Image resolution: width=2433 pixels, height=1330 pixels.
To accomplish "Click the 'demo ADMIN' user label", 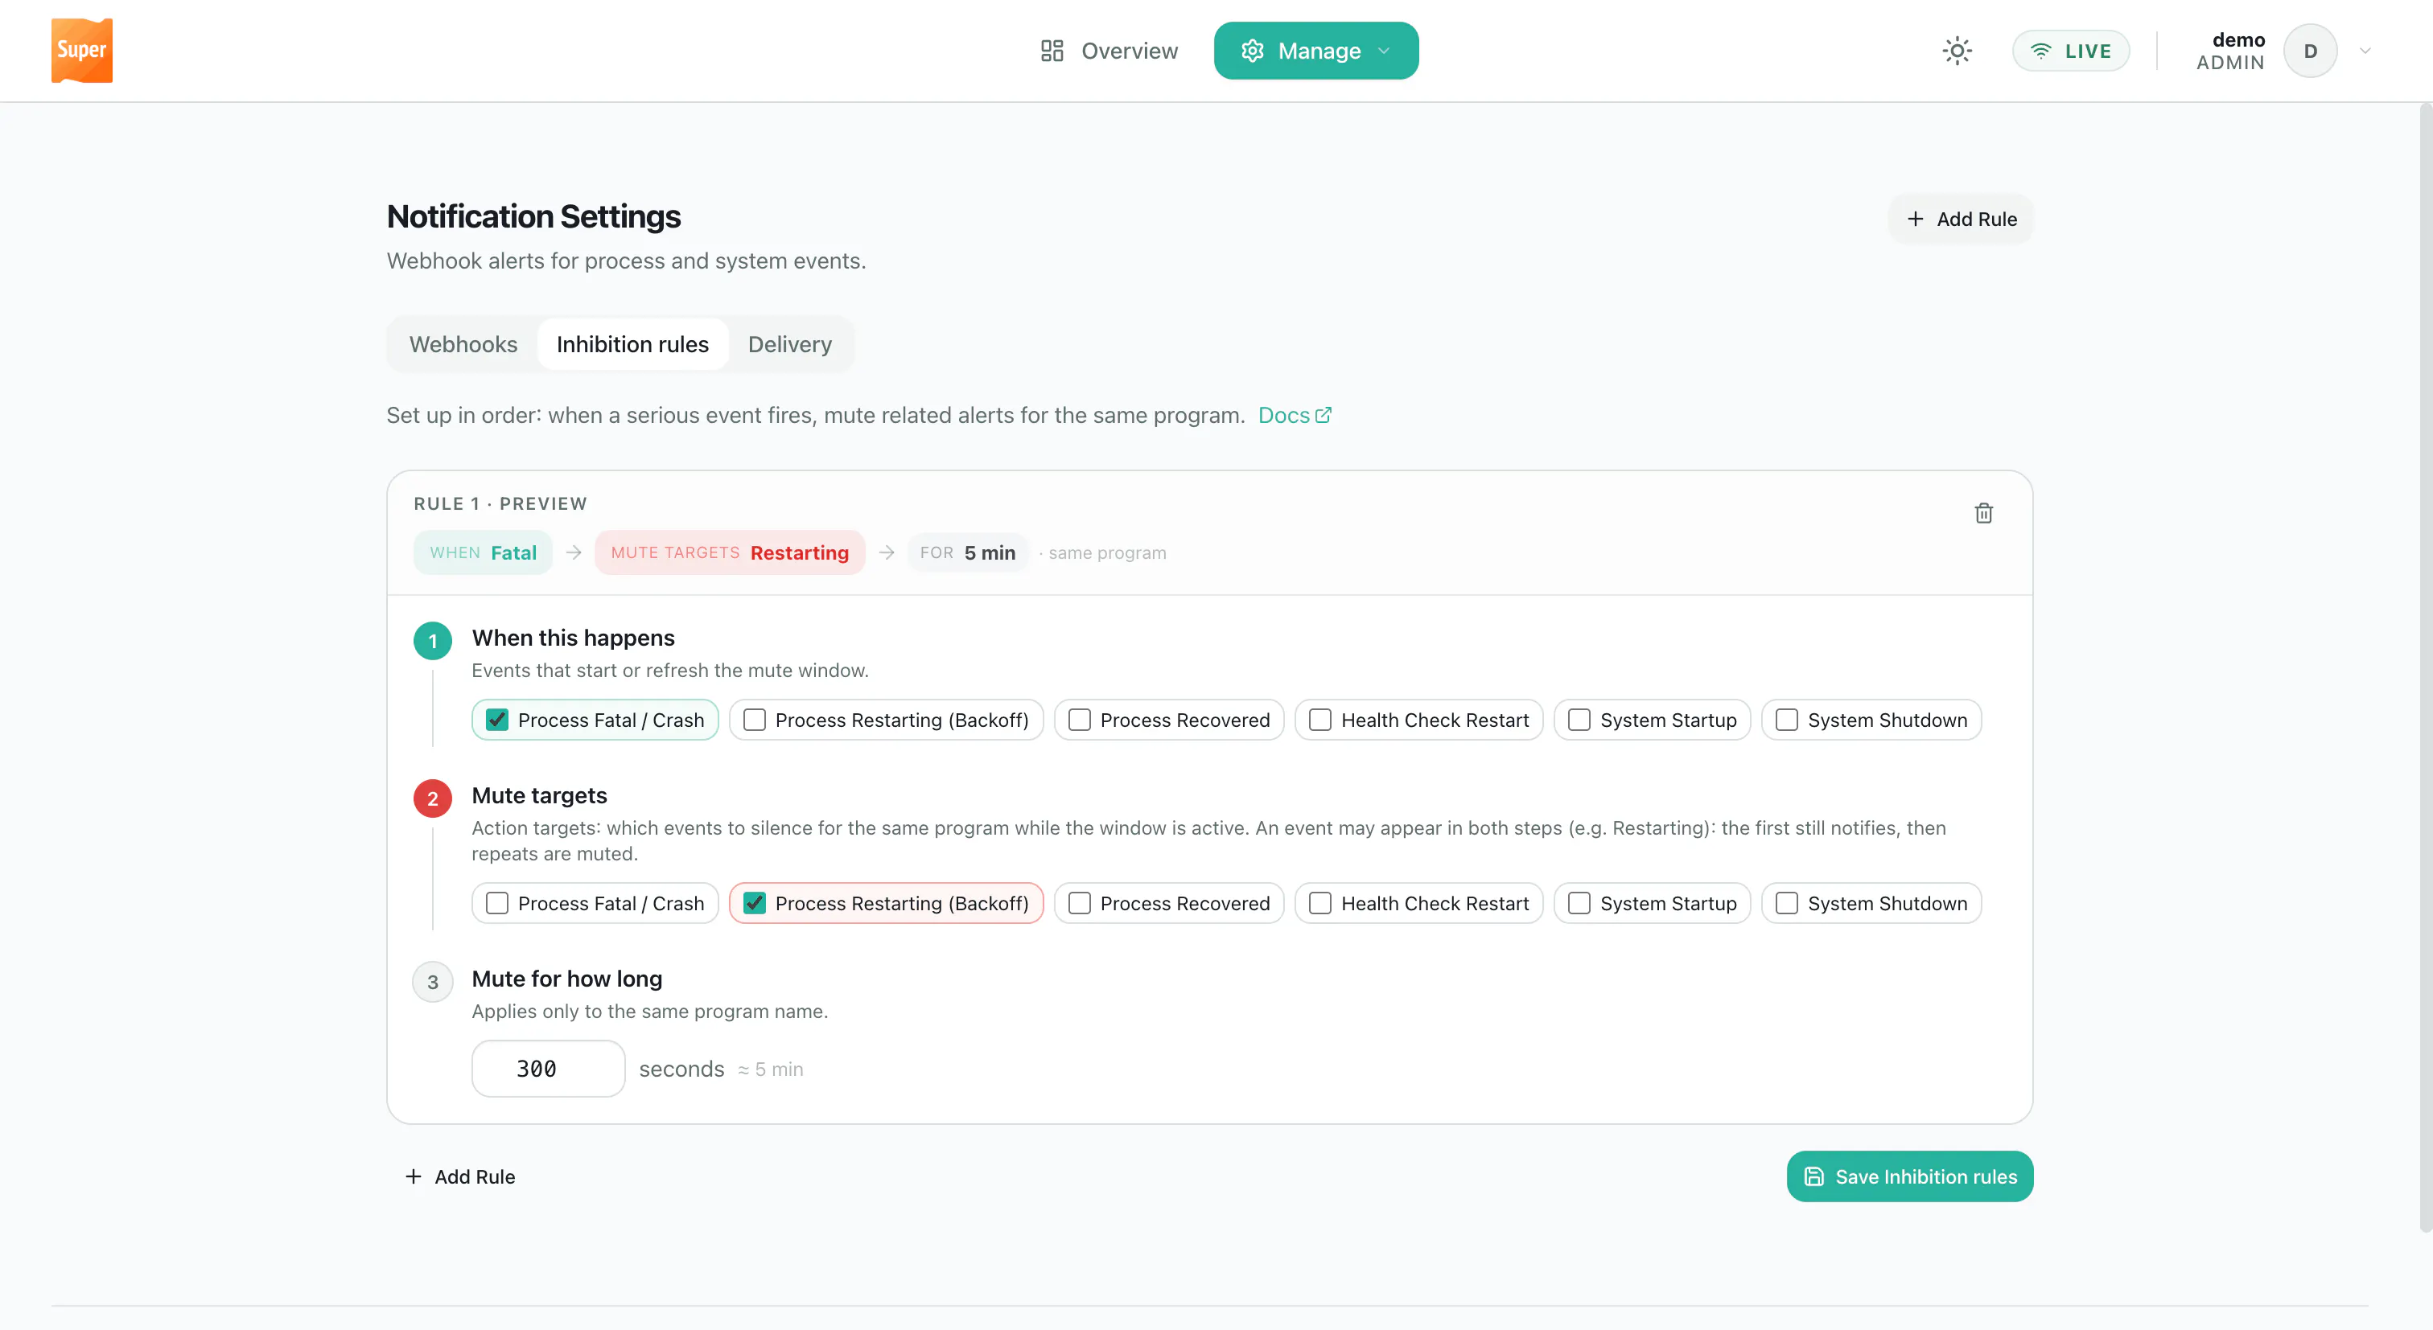I will pos(2230,51).
